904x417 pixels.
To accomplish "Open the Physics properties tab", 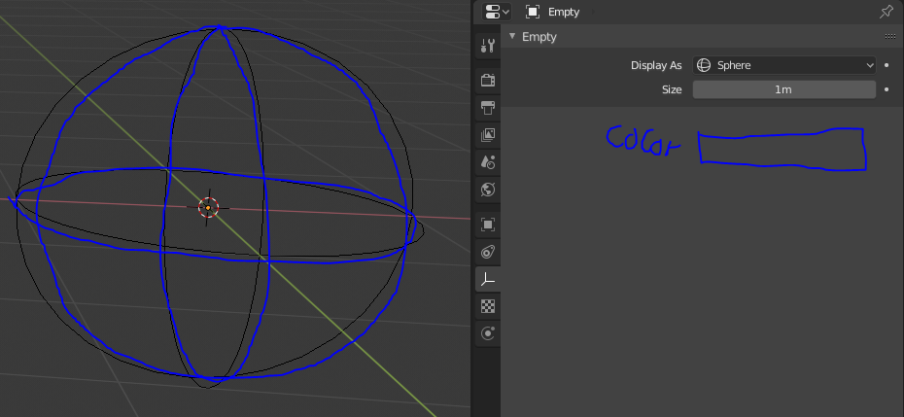I will pos(488,334).
